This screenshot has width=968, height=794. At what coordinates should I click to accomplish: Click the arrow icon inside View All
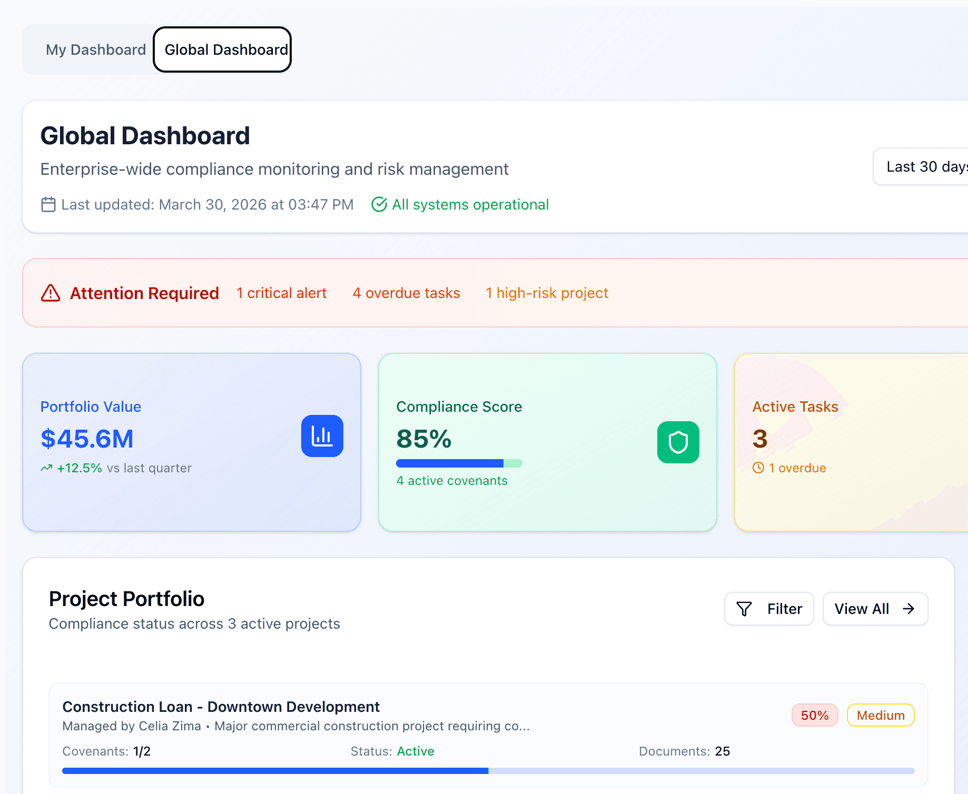click(908, 609)
